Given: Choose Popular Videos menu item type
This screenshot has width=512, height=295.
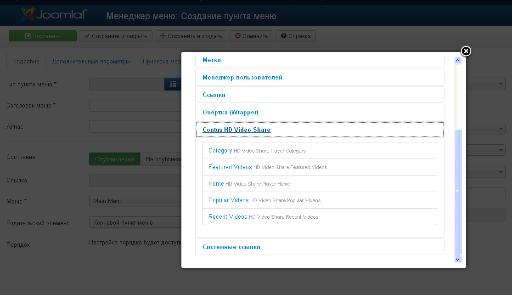Looking at the screenshot, I should click(229, 200).
